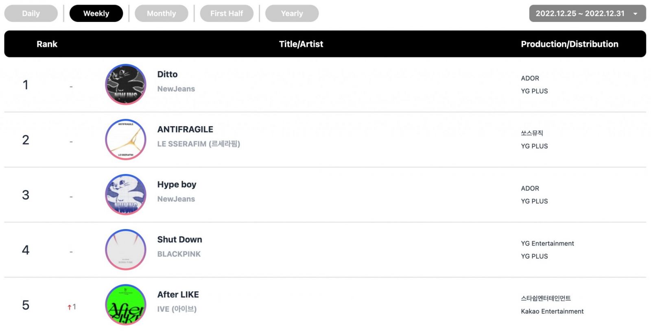
Task: Open the Shut Down album artwork
Action: [126, 249]
